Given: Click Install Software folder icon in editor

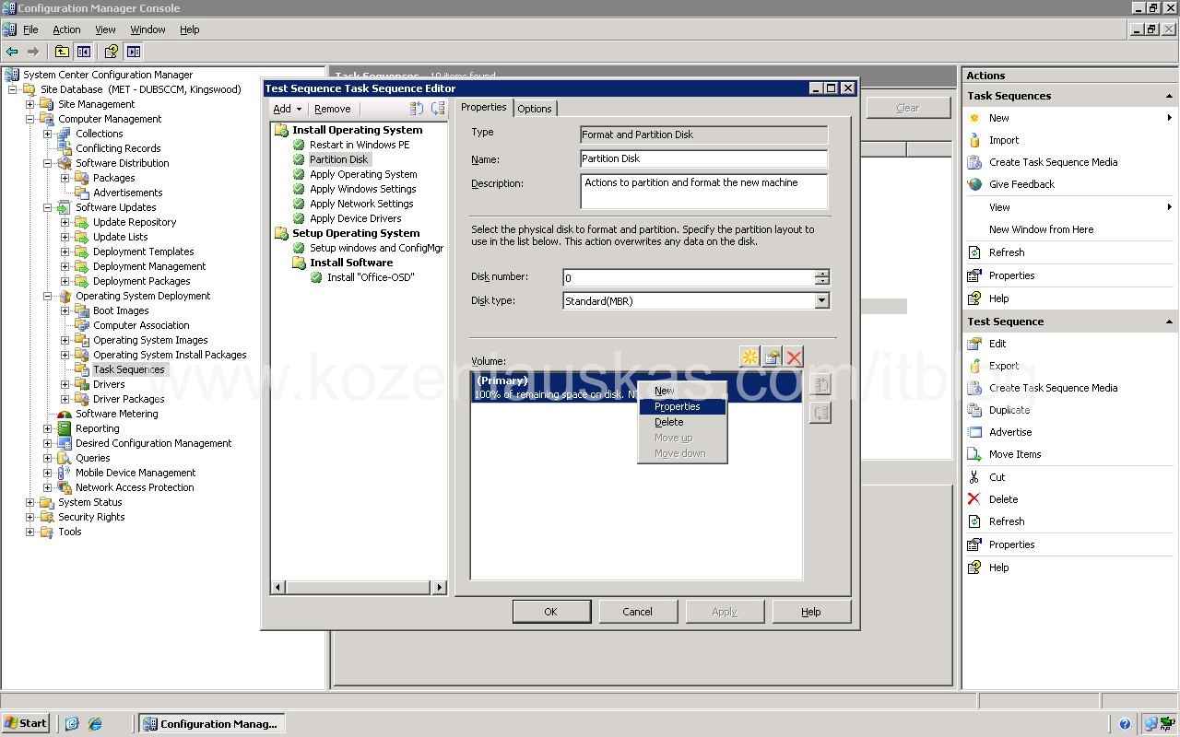Looking at the screenshot, I should pyautogui.click(x=299, y=263).
